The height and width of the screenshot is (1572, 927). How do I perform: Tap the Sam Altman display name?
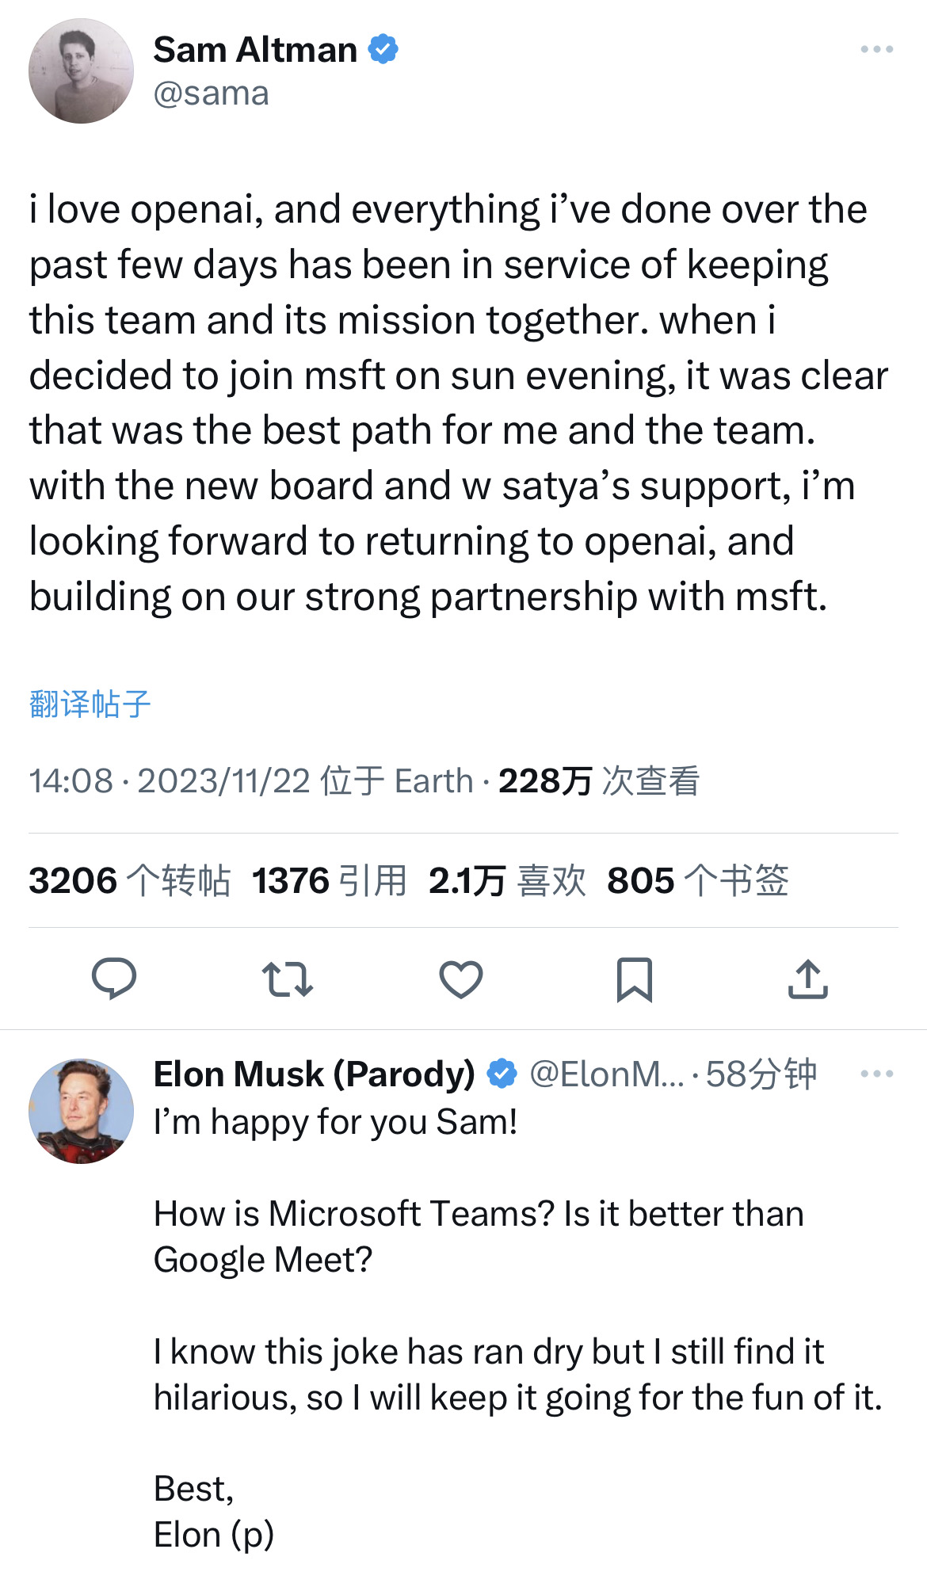coord(255,50)
